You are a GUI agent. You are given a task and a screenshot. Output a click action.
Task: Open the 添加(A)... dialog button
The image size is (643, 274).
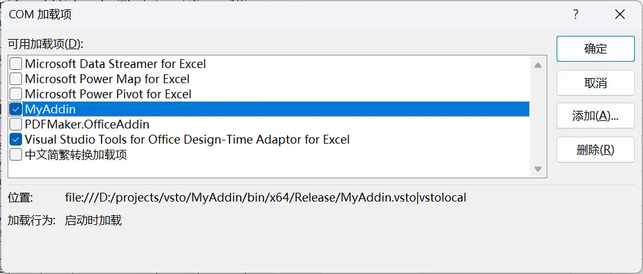(595, 116)
